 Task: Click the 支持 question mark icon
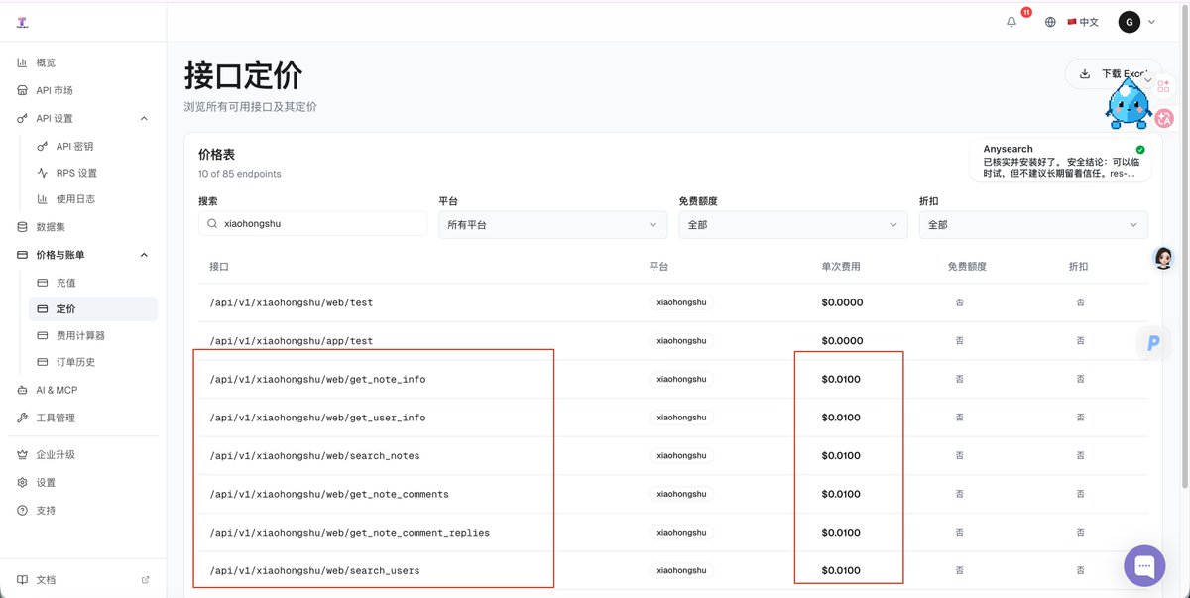click(x=22, y=510)
